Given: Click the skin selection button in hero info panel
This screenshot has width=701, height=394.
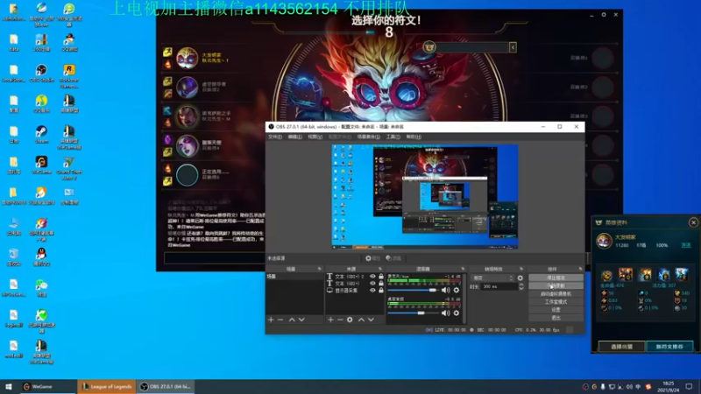Looking at the screenshot, I should pyautogui.click(x=621, y=347).
